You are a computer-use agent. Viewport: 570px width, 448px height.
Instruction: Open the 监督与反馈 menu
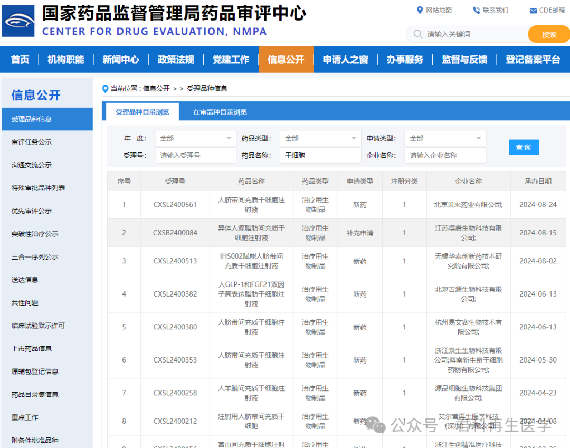[x=464, y=60]
